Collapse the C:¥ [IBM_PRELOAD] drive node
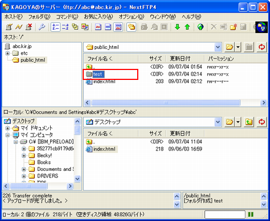 pos(15,142)
